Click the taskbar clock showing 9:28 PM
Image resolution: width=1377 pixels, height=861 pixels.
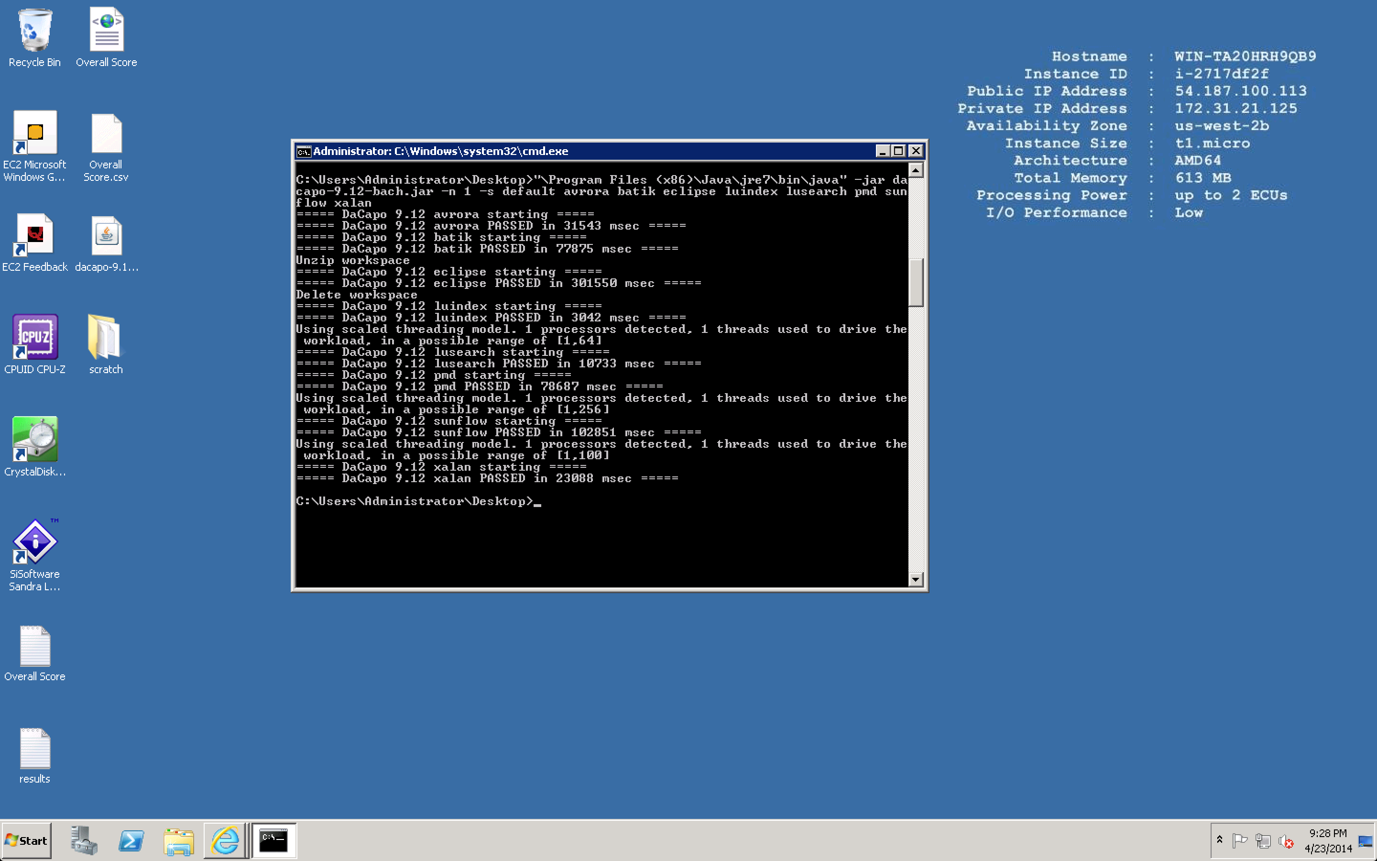1327,840
